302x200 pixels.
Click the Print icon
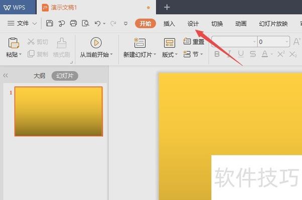(73, 23)
